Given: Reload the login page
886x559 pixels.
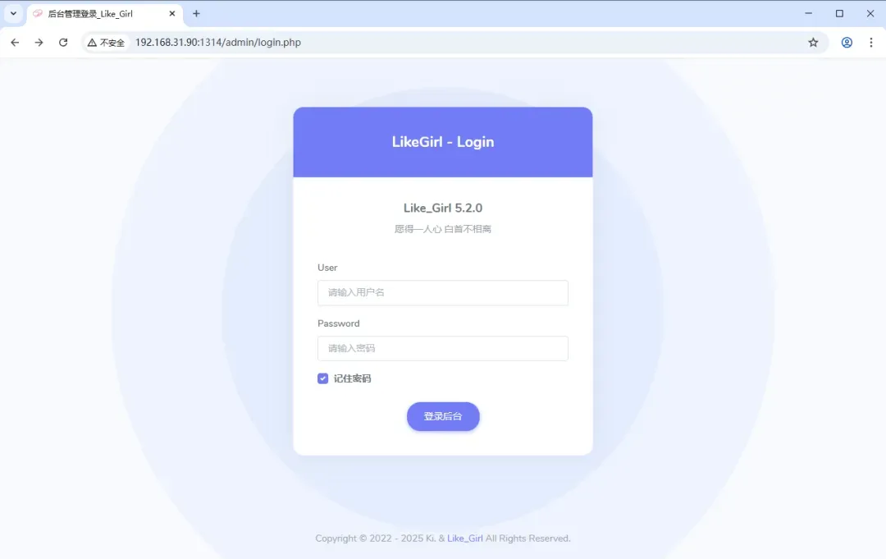Looking at the screenshot, I should pos(63,43).
